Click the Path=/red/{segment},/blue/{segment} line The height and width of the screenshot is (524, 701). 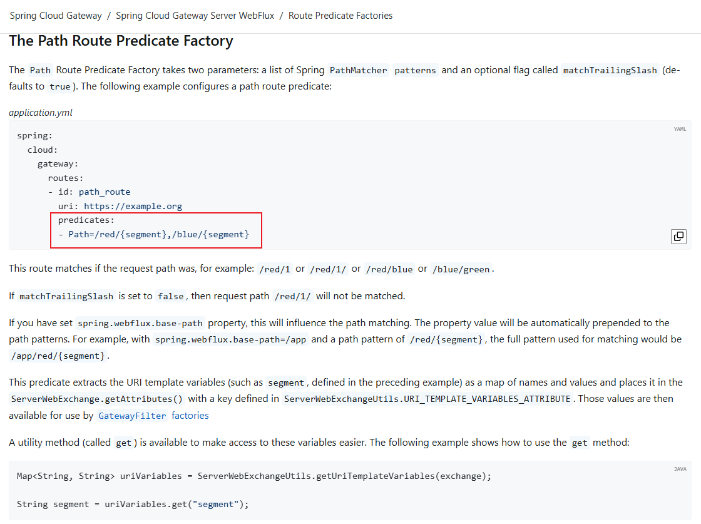pyautogui.click(x=154, y=234)
